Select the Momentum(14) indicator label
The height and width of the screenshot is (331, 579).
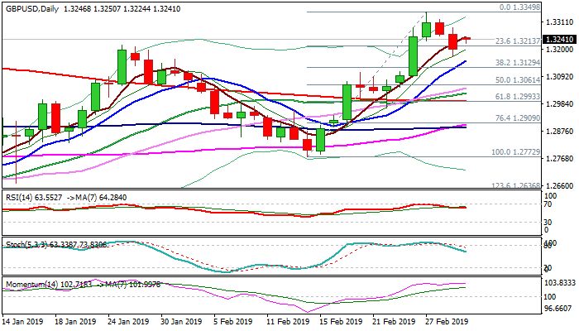(30, 285)
